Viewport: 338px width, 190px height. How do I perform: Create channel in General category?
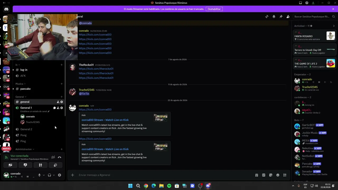click(x=62, y=97)
